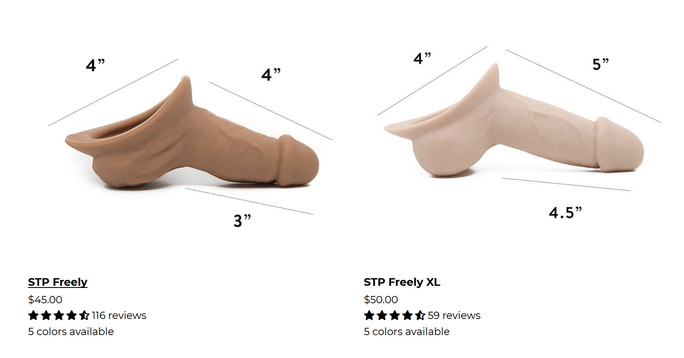Click the half star under STP Freely XL
This screenshot has width=684, height=358.
tap(420, 315)
